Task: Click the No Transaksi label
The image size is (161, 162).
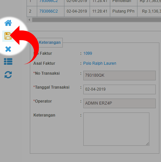Action: (x=46, y=73)
